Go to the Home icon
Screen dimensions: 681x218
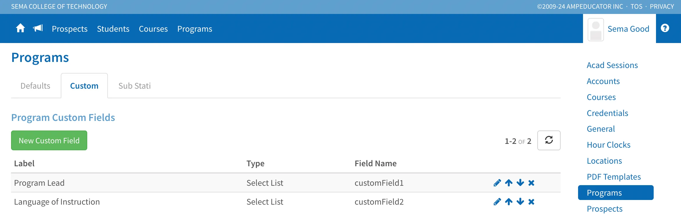[20, 28]
